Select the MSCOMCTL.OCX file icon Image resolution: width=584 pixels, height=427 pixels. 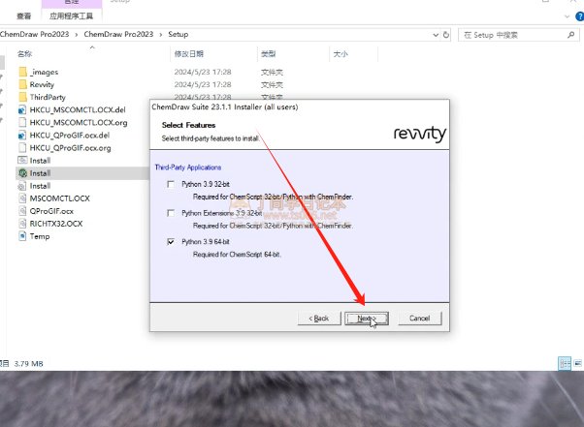click(x=22, y=198)
